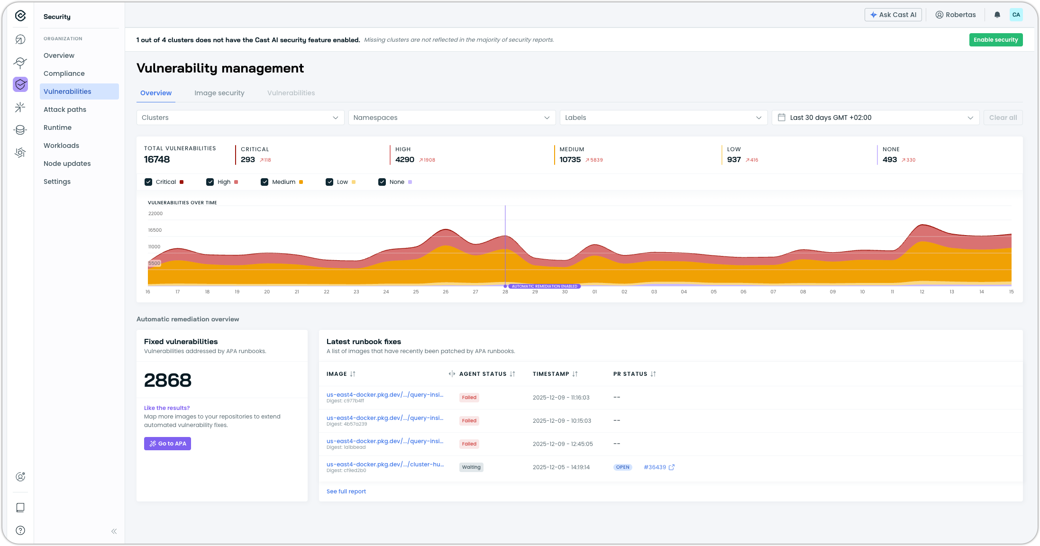Screen dimensions: 1040x546
Task: Click the Automatic Remediation Enabled timeline marker
Action: point(544,286)
